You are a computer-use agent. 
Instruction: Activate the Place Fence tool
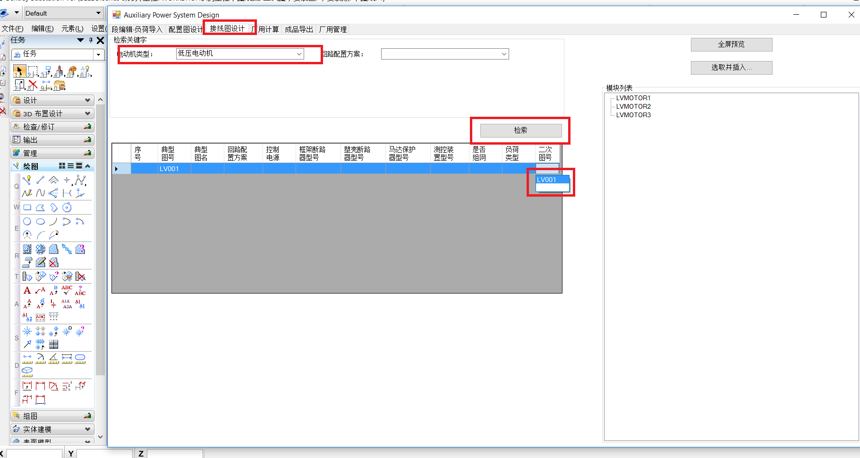[x=33, y=71]
